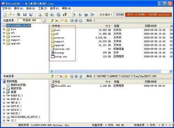This screenshot has width=174, height=128.
Task: Click the Rename icon in image toolbar
Action: [65, 21]
